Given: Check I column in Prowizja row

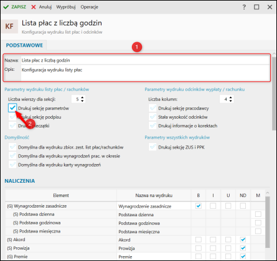Looking at the screenshot, I should tap(213, 248).
